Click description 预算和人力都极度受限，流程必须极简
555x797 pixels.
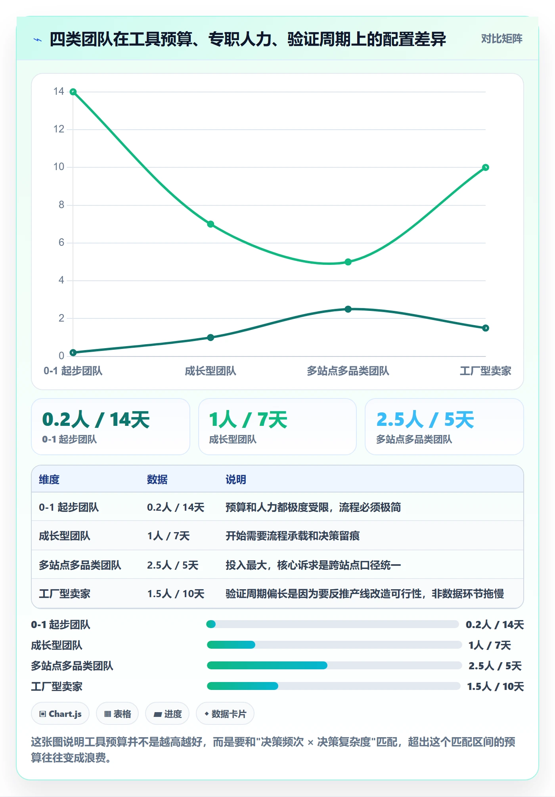(x=313, y=507)
